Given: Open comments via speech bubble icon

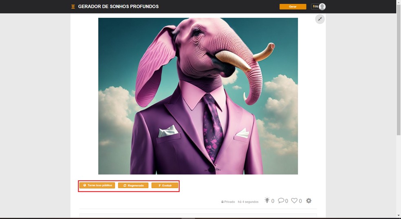Looking at the screenshot, I should point(281,201).
